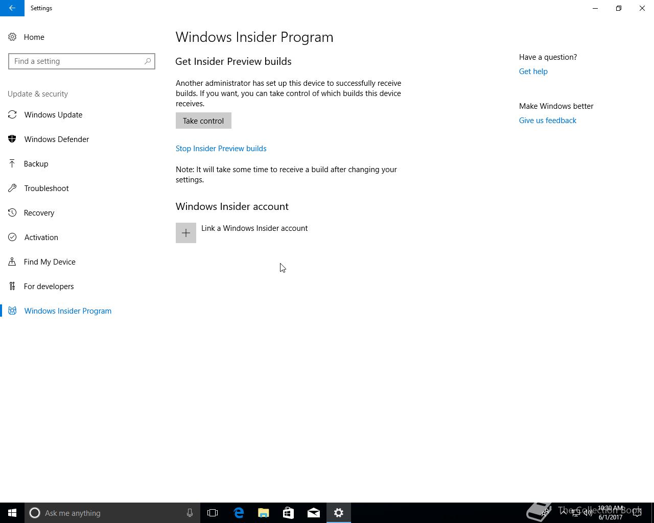Open the taskbar clock and date
Screen dimensions: 654x523
(611, 513)
